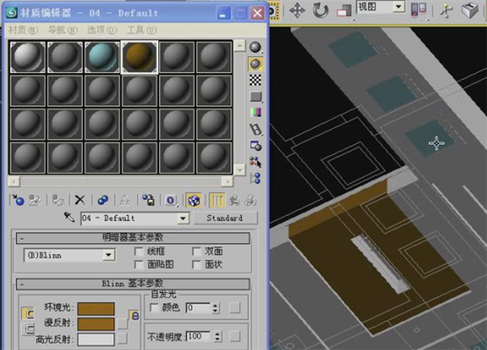Click the 高光反射 map button
This screenshot has height=350, width=487.
coord(122,339)
